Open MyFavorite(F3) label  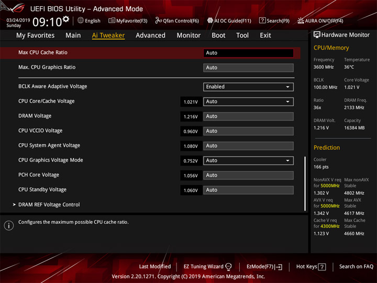coord(132,20)
